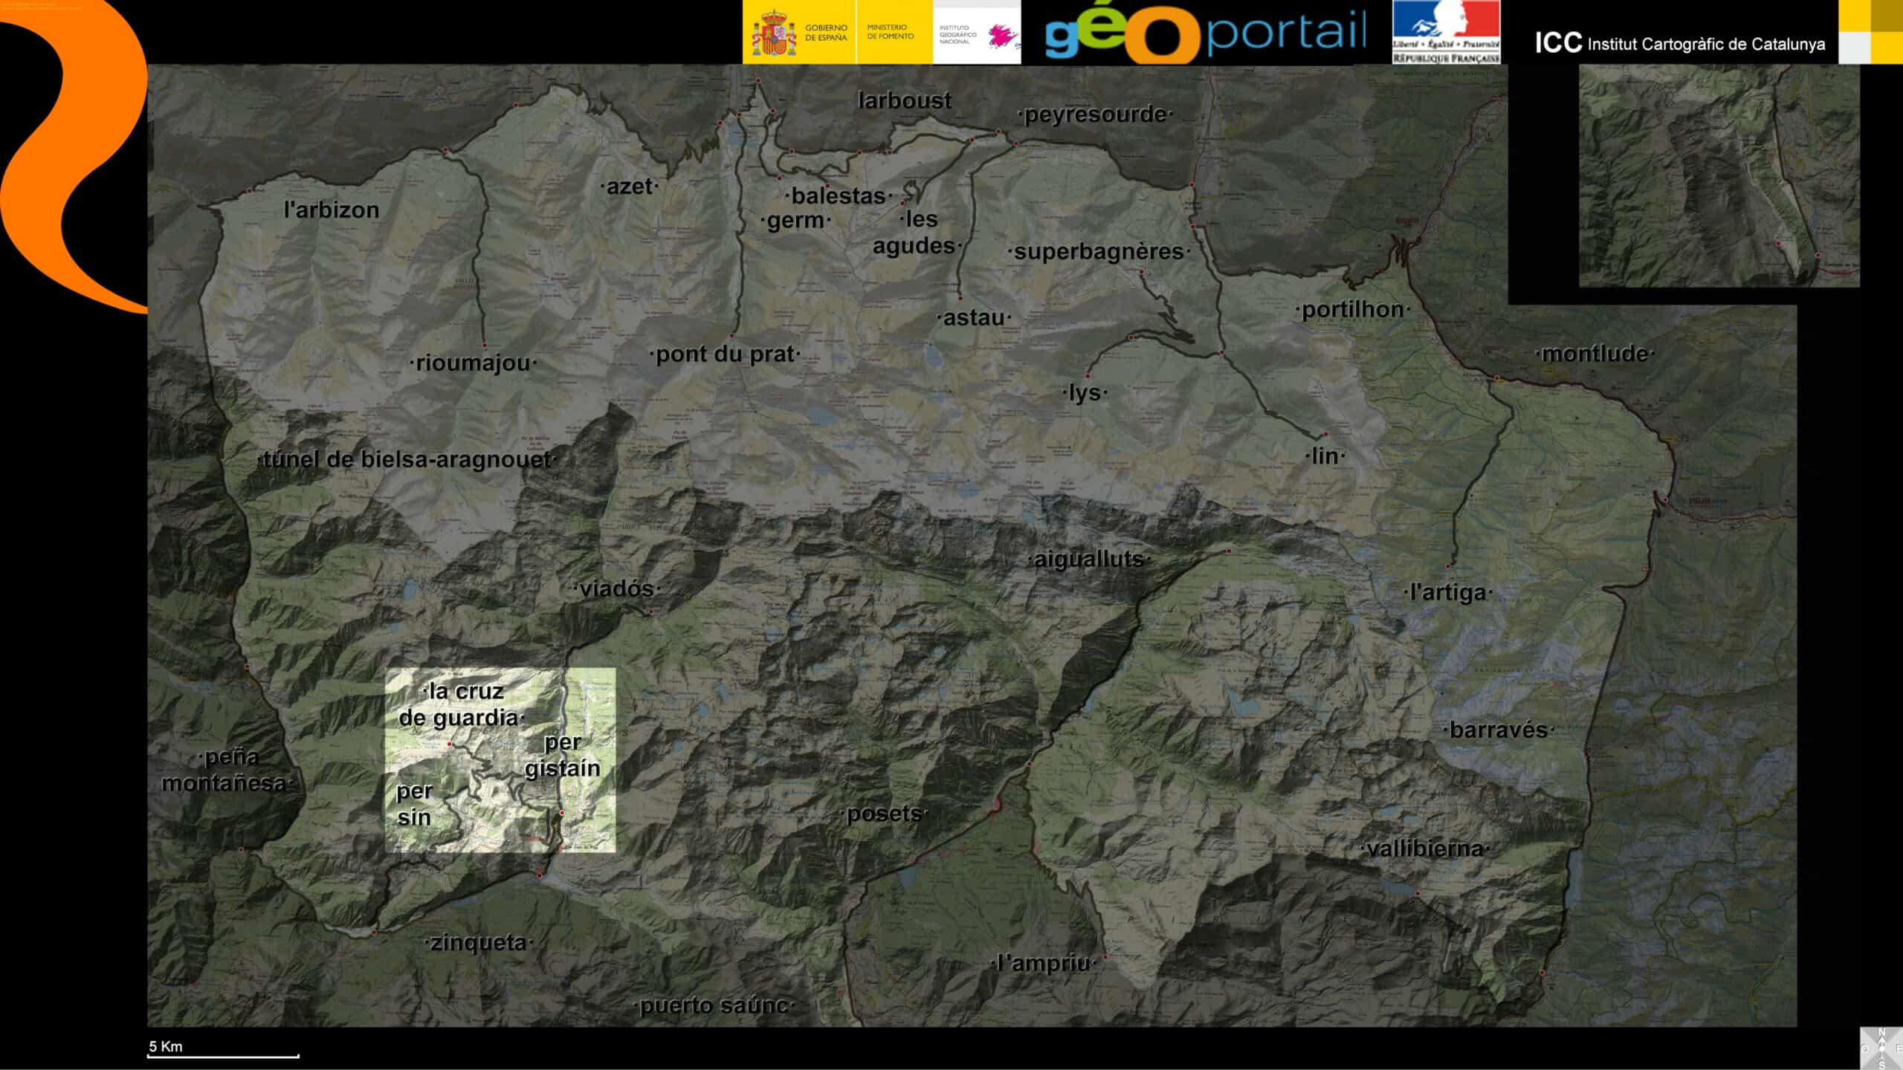The image size is (1903, 1070).
Task: Open 'túnel de bielsa-aragnouet' label
Action: coord(407,459)
